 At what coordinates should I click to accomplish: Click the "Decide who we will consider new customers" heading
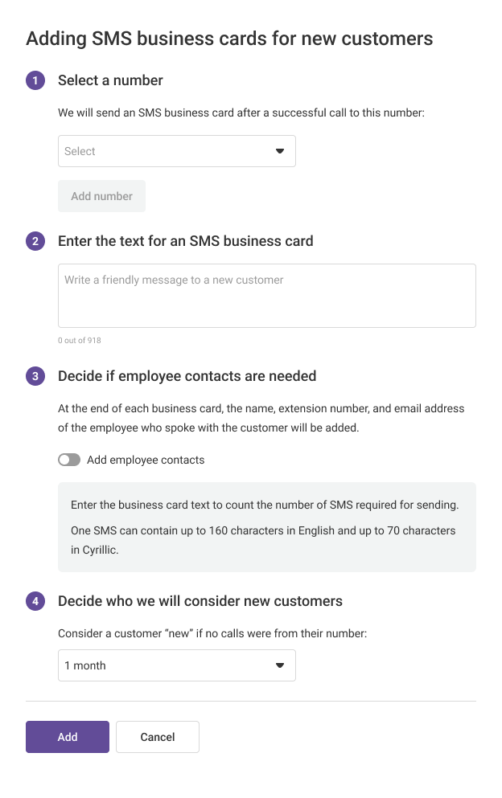point(200,601)
